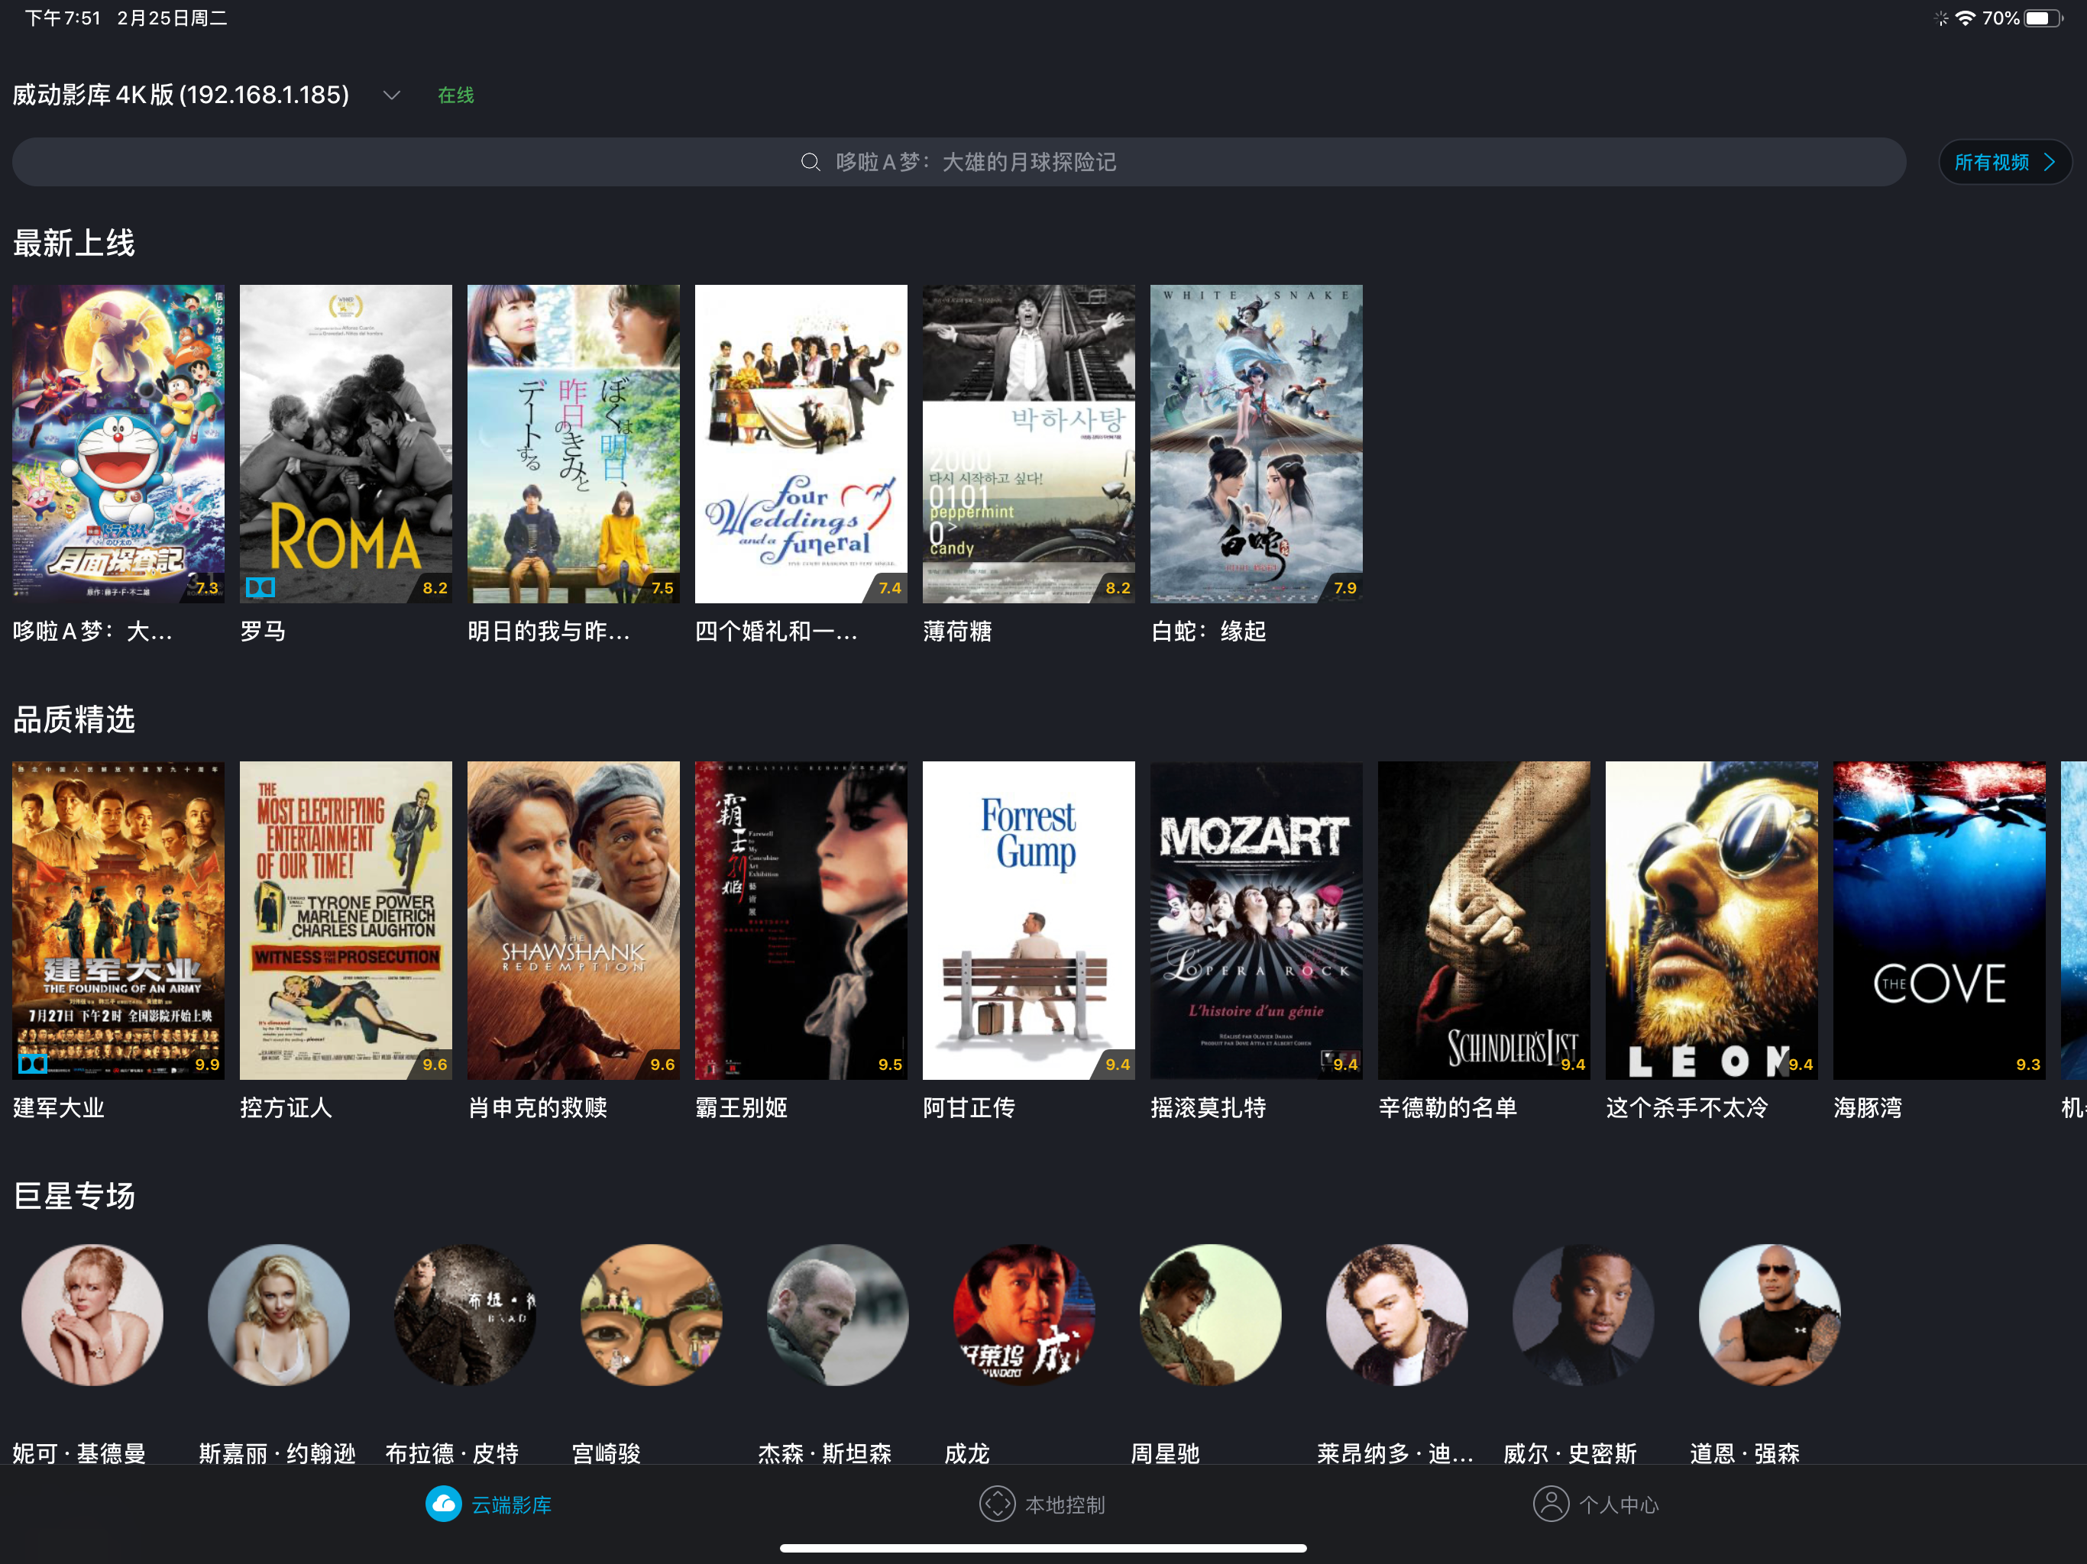Select the 妮可·基德曼 star avatar
The height and width of the screenshot is (1564, 2087).
click(92, 1314)
